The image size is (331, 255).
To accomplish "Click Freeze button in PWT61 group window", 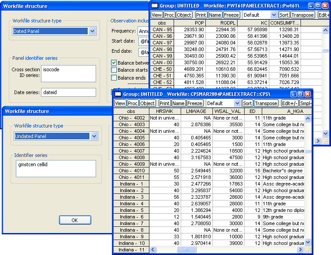I will tap(231, 15).
